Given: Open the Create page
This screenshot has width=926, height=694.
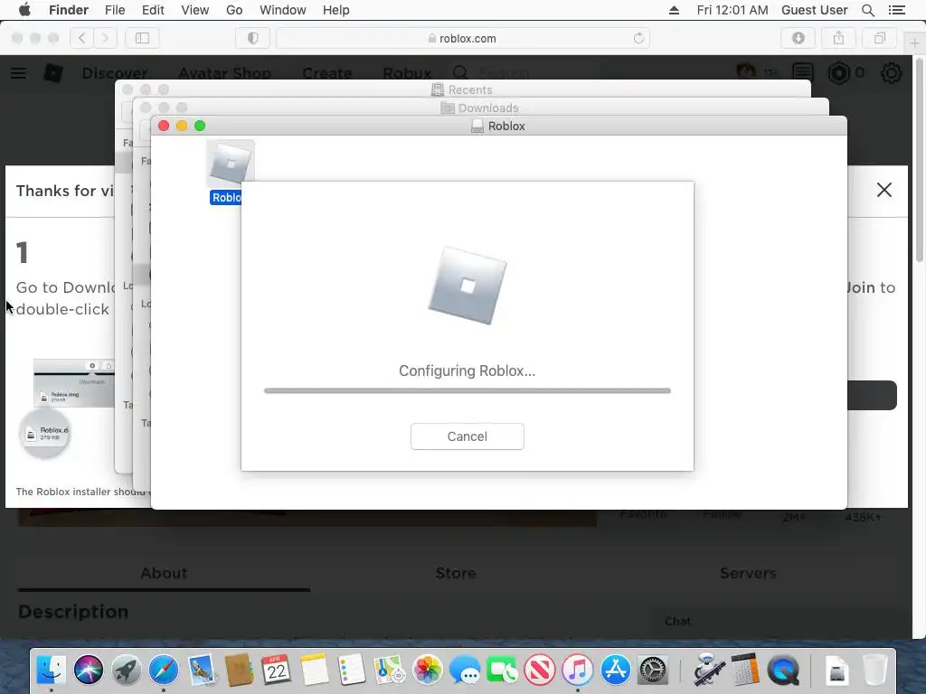Looking at the screenshot, I should (x=327, y=73).
